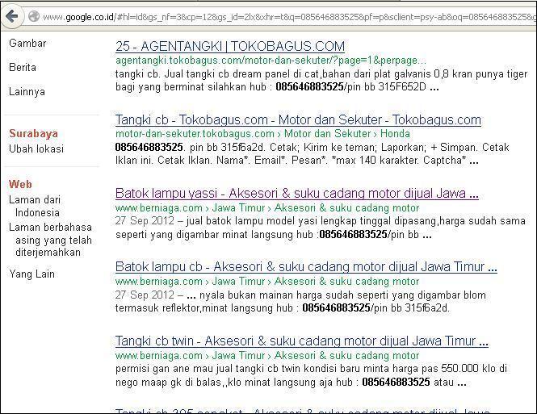Filter by Laman berbahasa asing diterjemahkan
The height and width of the screenshot is (414, 537).
50,240
